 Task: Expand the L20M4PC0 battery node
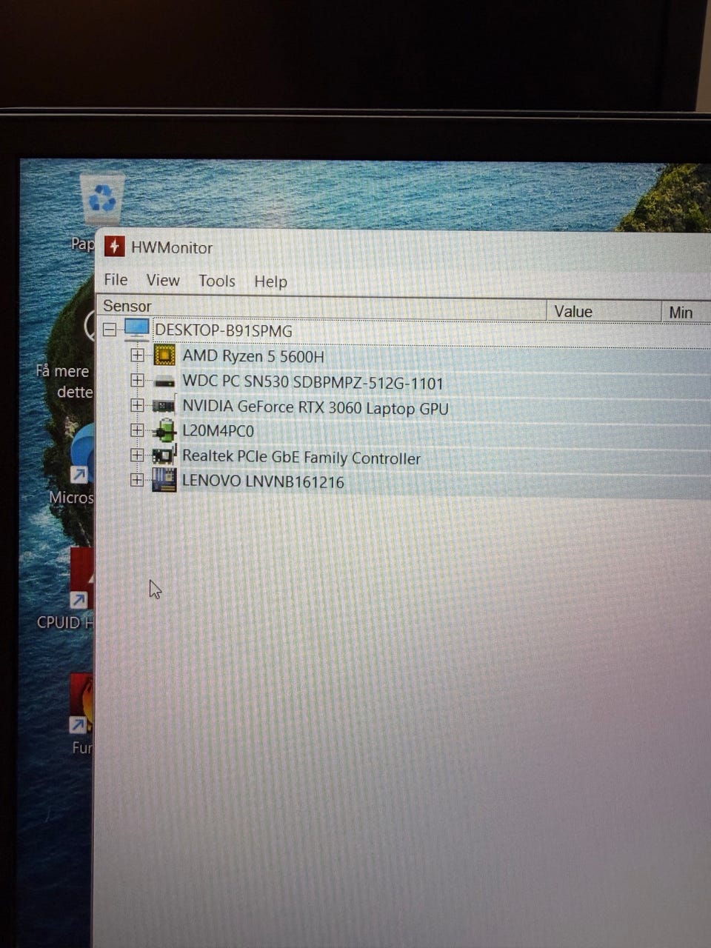click(x=137, y=430)
